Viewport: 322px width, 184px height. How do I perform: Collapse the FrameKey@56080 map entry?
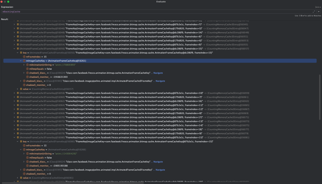click(x=14, y=138)
